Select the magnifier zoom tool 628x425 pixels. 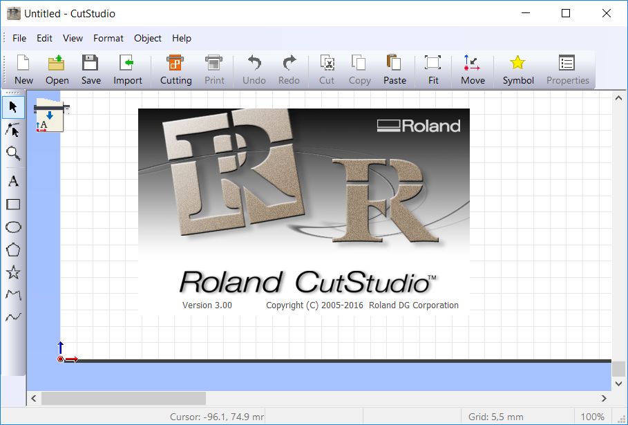pos(13,153)
